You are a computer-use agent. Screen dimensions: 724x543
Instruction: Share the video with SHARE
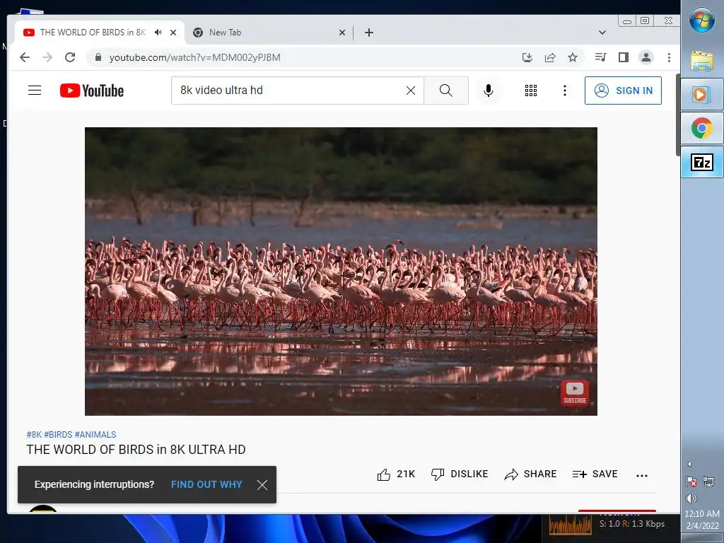click(530, 474)
